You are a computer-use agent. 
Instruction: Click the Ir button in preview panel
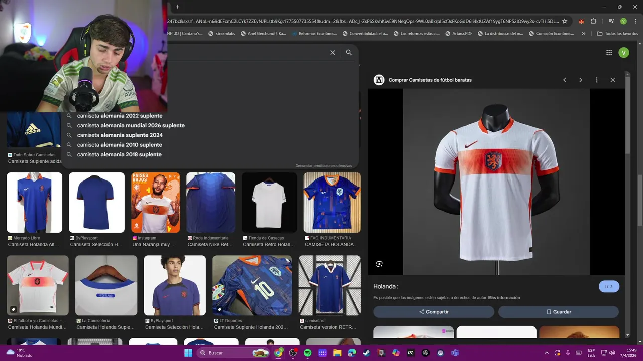[x=609, y=286]
